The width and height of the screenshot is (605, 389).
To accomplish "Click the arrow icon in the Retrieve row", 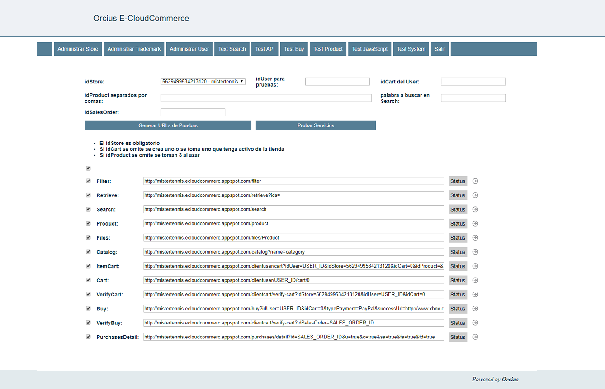I will click(x=475, y=195).
